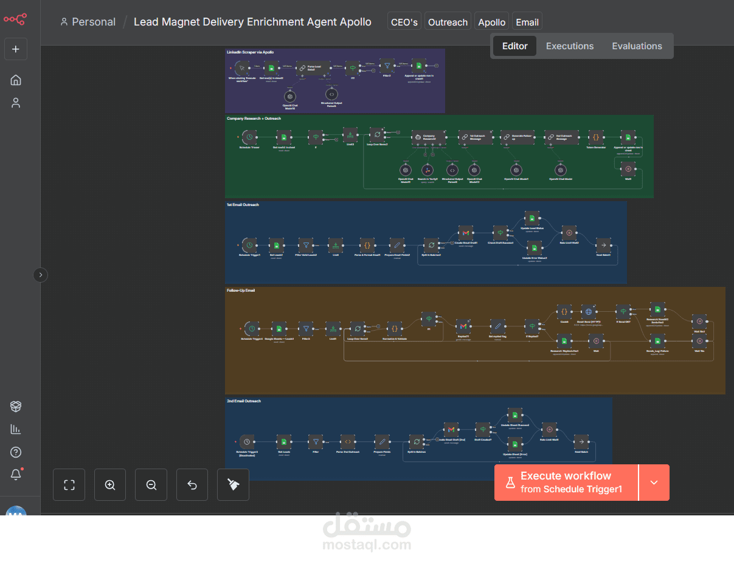
Task: Click the CEO's tag
Action: point(404,22)
